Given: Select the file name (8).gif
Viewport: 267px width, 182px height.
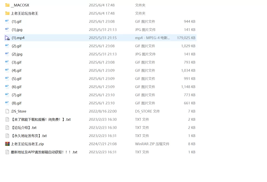Looking at the screenshot, I should coord(16,103).
